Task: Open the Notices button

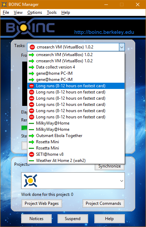Action: pos(36,219)
